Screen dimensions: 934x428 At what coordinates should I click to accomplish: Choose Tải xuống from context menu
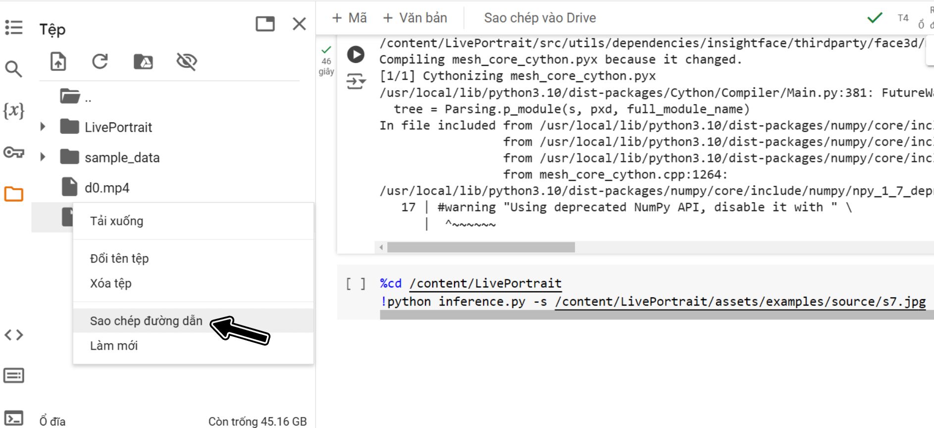pos(193,221)
